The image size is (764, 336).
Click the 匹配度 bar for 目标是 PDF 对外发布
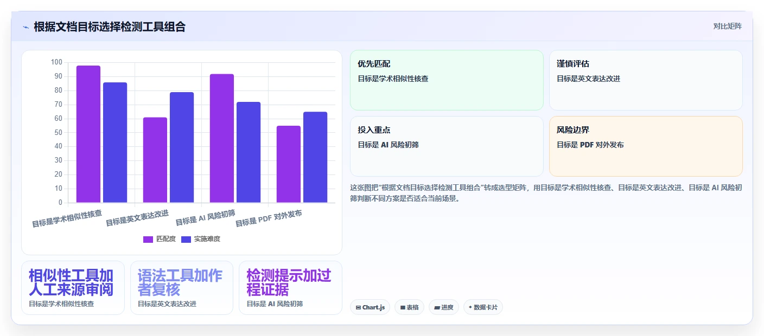[x=289, y=164]
